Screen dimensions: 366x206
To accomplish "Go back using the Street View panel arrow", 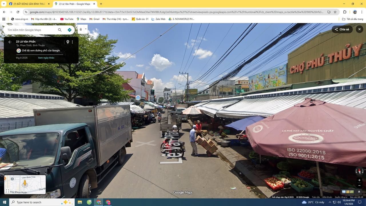I will point(10,42).
